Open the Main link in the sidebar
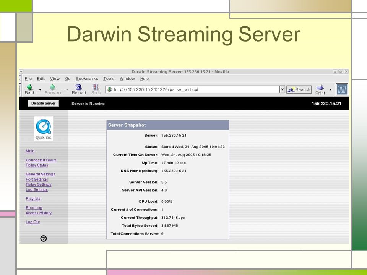Viewport: 367px width, 275px height. click(30, 151)
